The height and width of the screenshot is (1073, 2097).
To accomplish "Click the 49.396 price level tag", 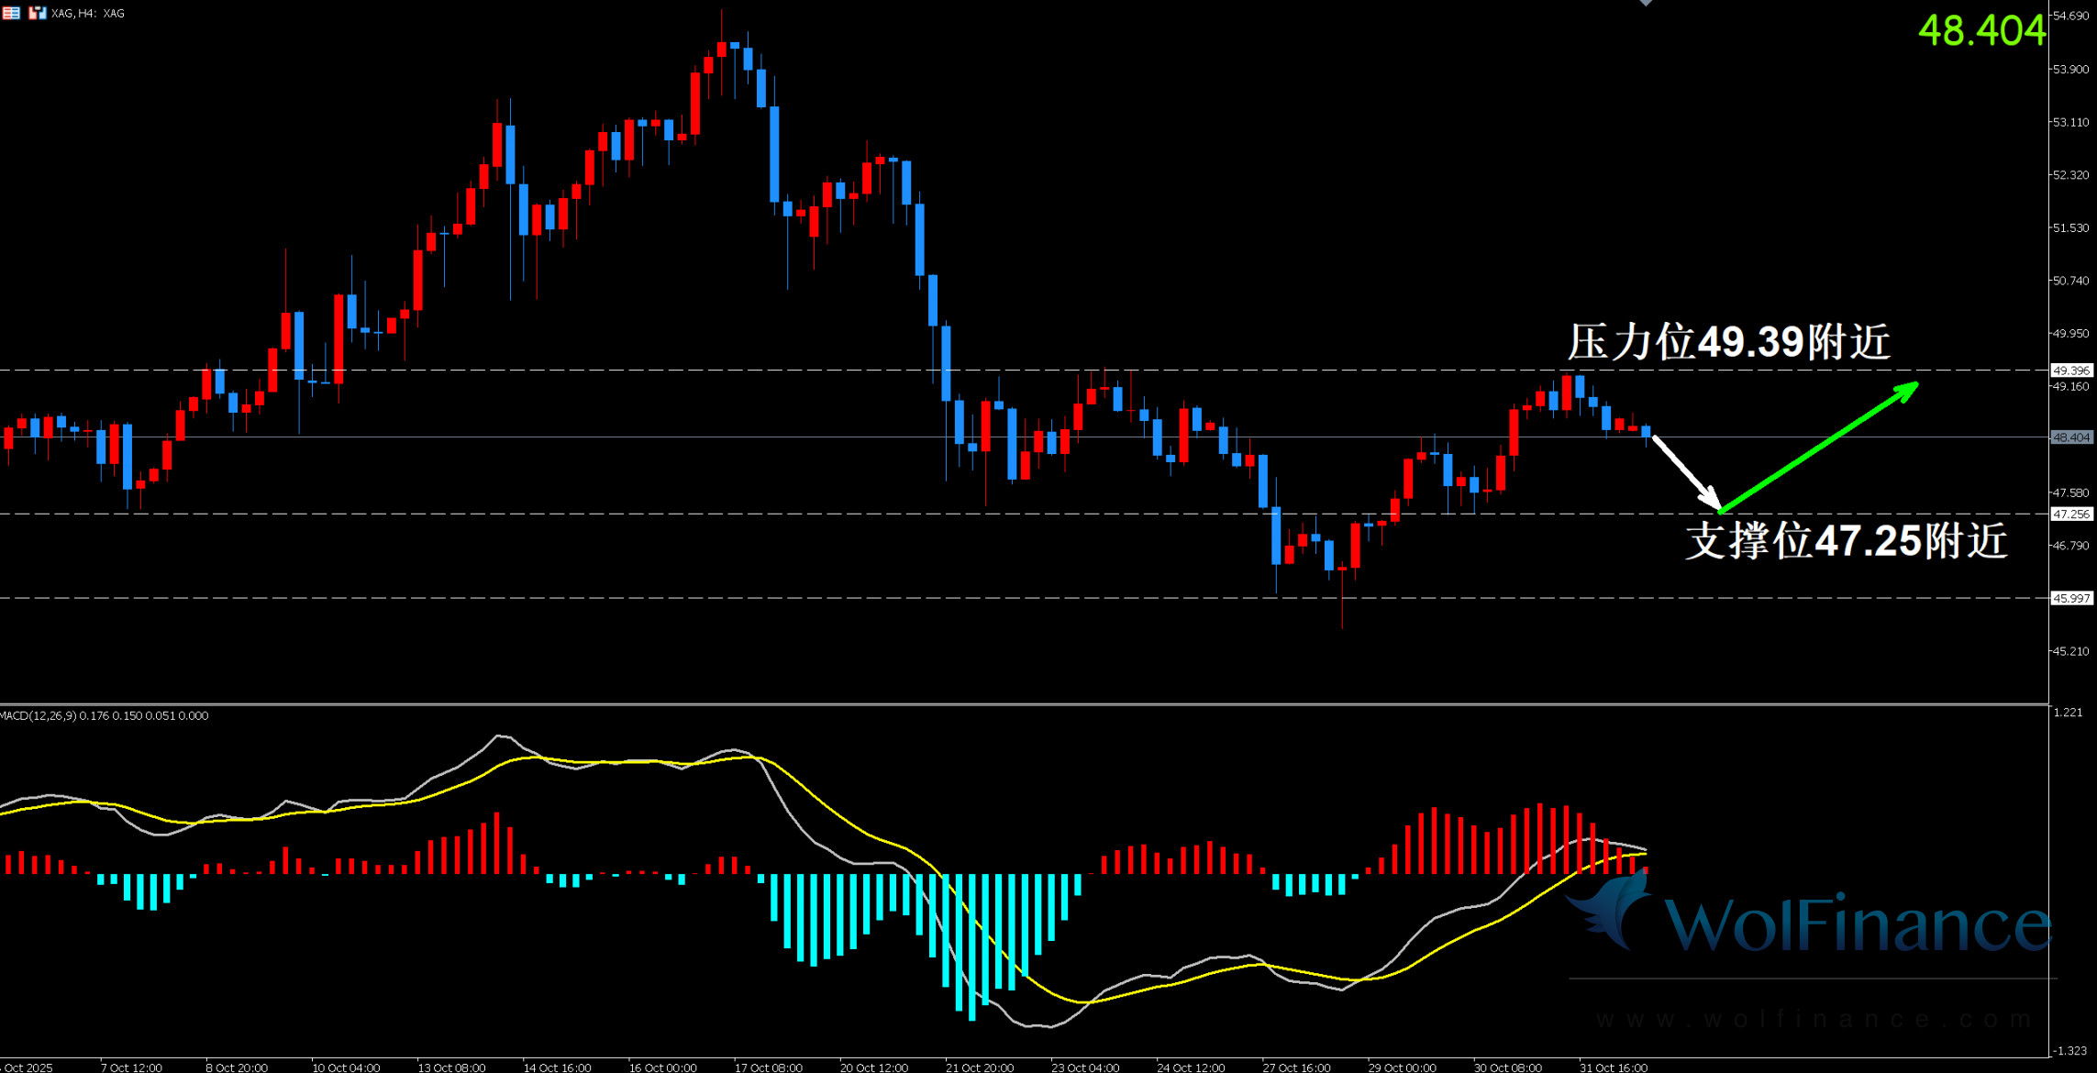I will pos(2070,371).
